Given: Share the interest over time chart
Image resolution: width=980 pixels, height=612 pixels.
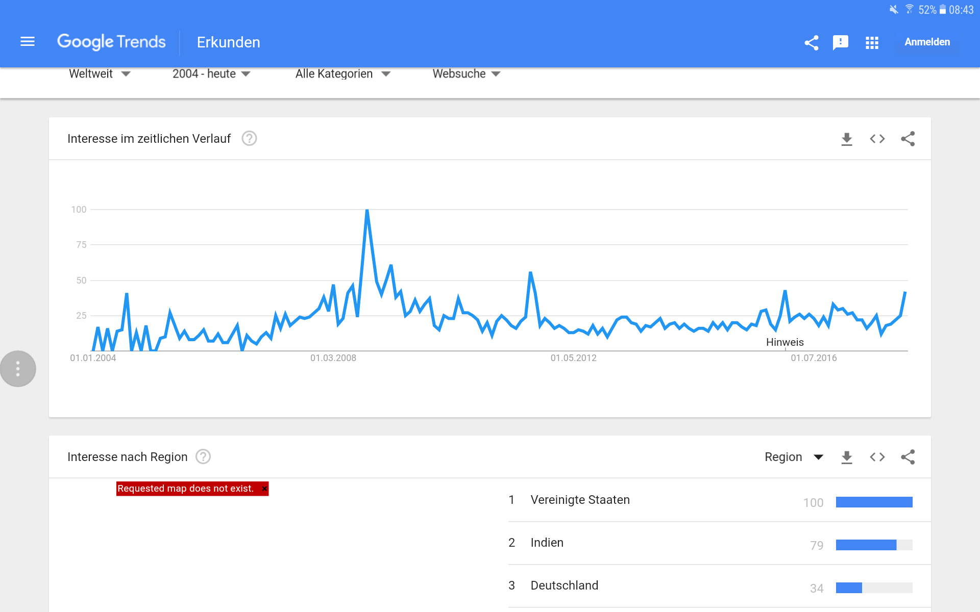Looking at the screenshot, I should tap(908, 139).
